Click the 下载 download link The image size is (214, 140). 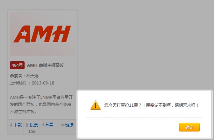pyautogui.click(x=18, y=125)
